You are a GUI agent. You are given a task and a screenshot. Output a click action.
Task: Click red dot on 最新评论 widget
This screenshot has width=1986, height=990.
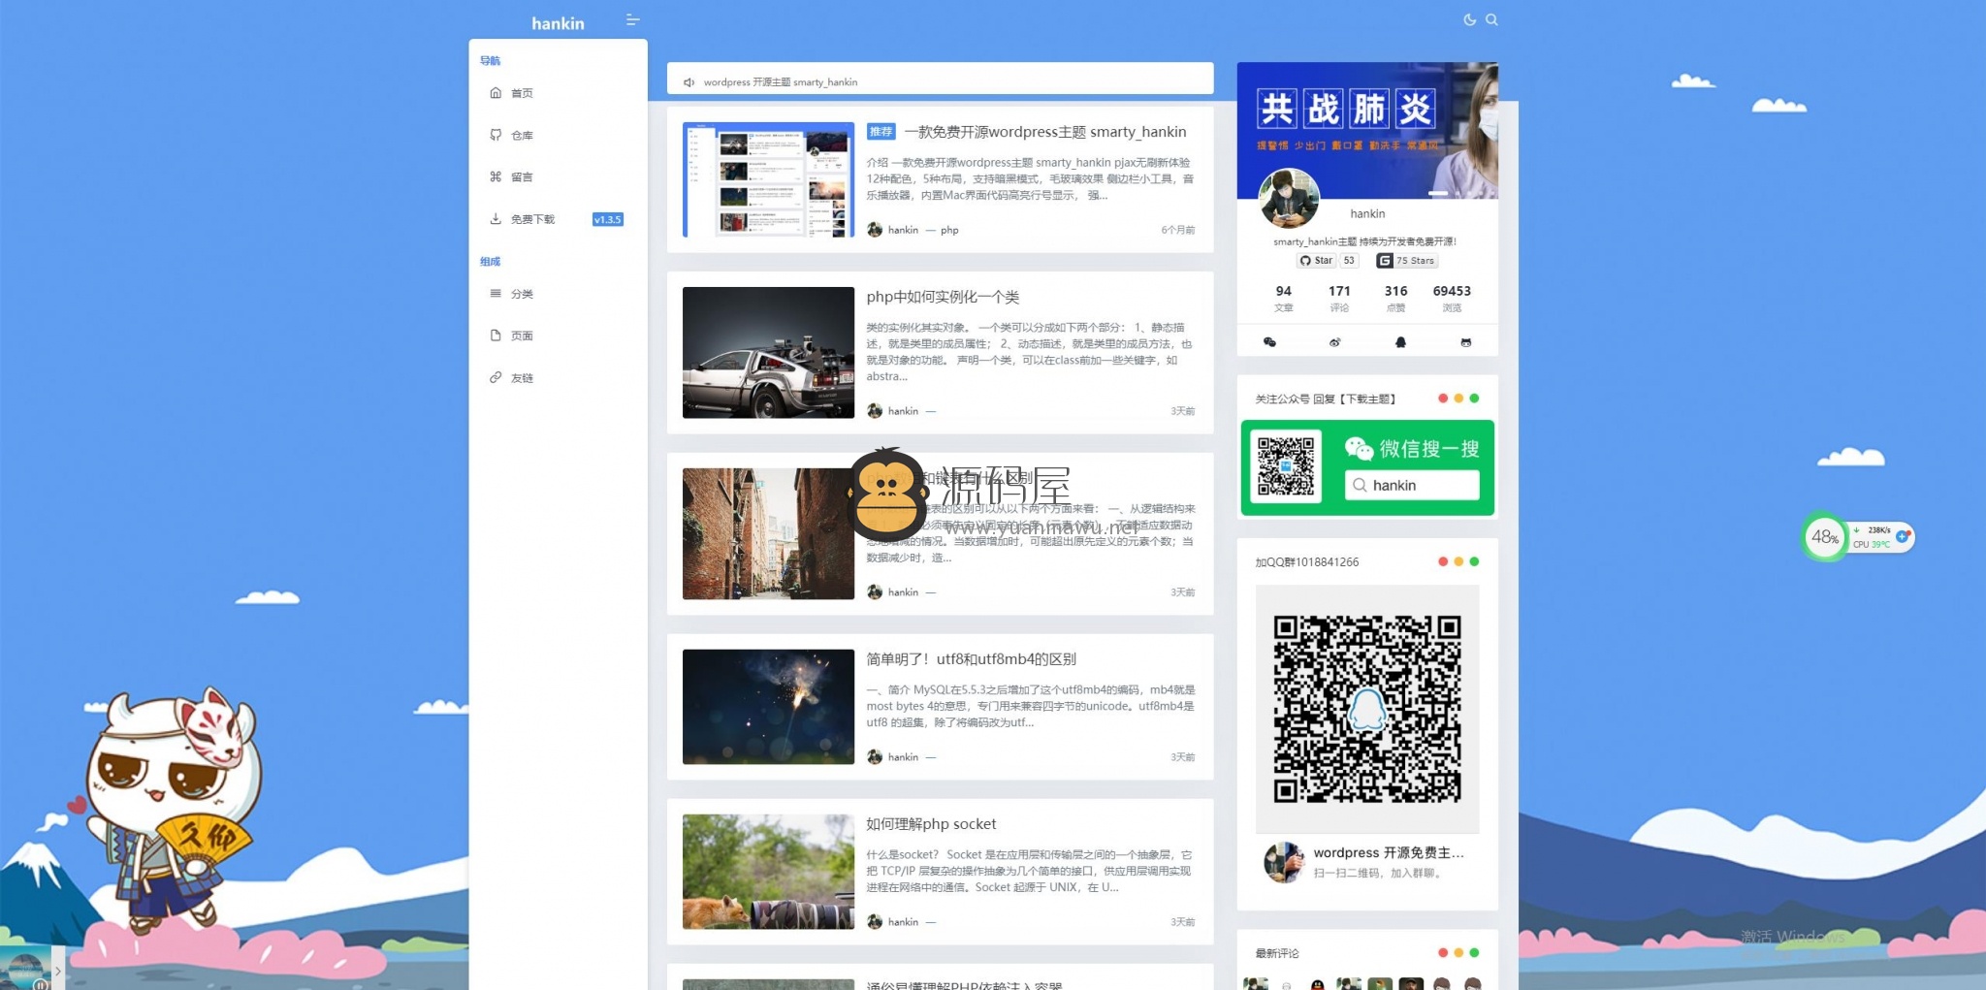(x=1443, y=953)
